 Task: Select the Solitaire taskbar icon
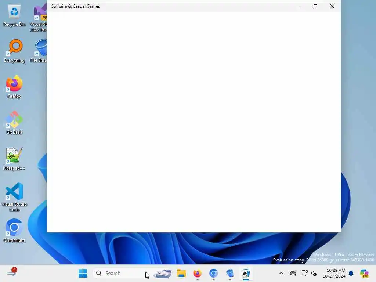(x=246, y=273)
